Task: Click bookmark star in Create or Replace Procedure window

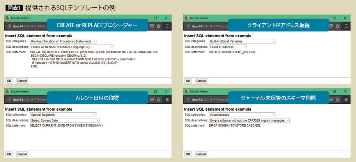Action: [159, 26]
